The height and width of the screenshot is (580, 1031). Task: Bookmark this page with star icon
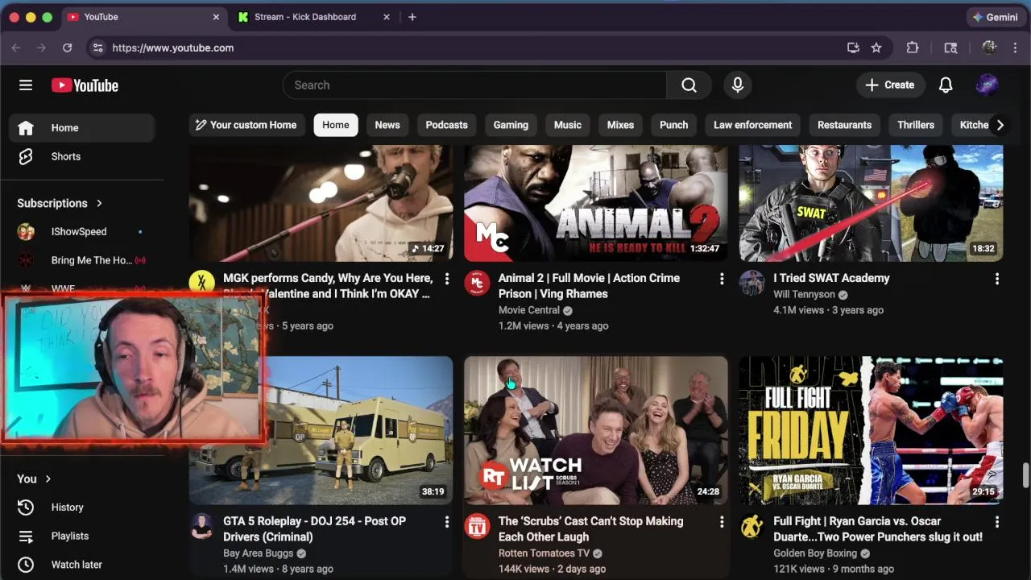tap(876, 48)
